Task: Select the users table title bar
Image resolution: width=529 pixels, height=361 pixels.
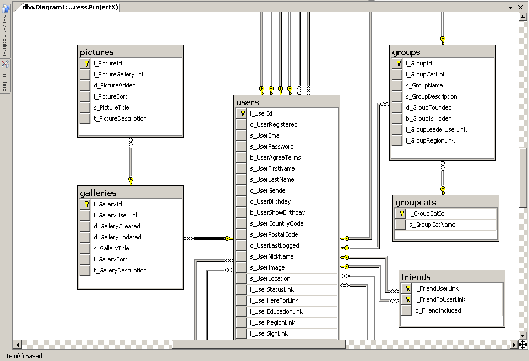Action: tap(287, 102)
